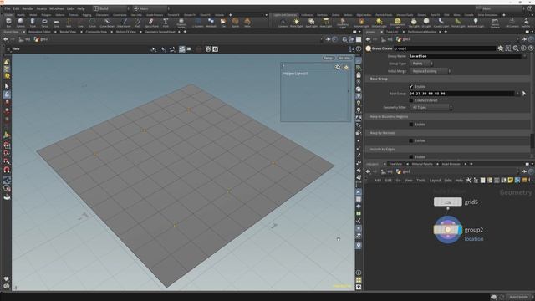Open the Build desktop selector dropdown

coord(111,8)
